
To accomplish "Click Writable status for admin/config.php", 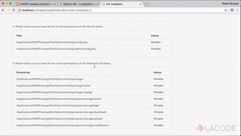I will tap(156, 49).
